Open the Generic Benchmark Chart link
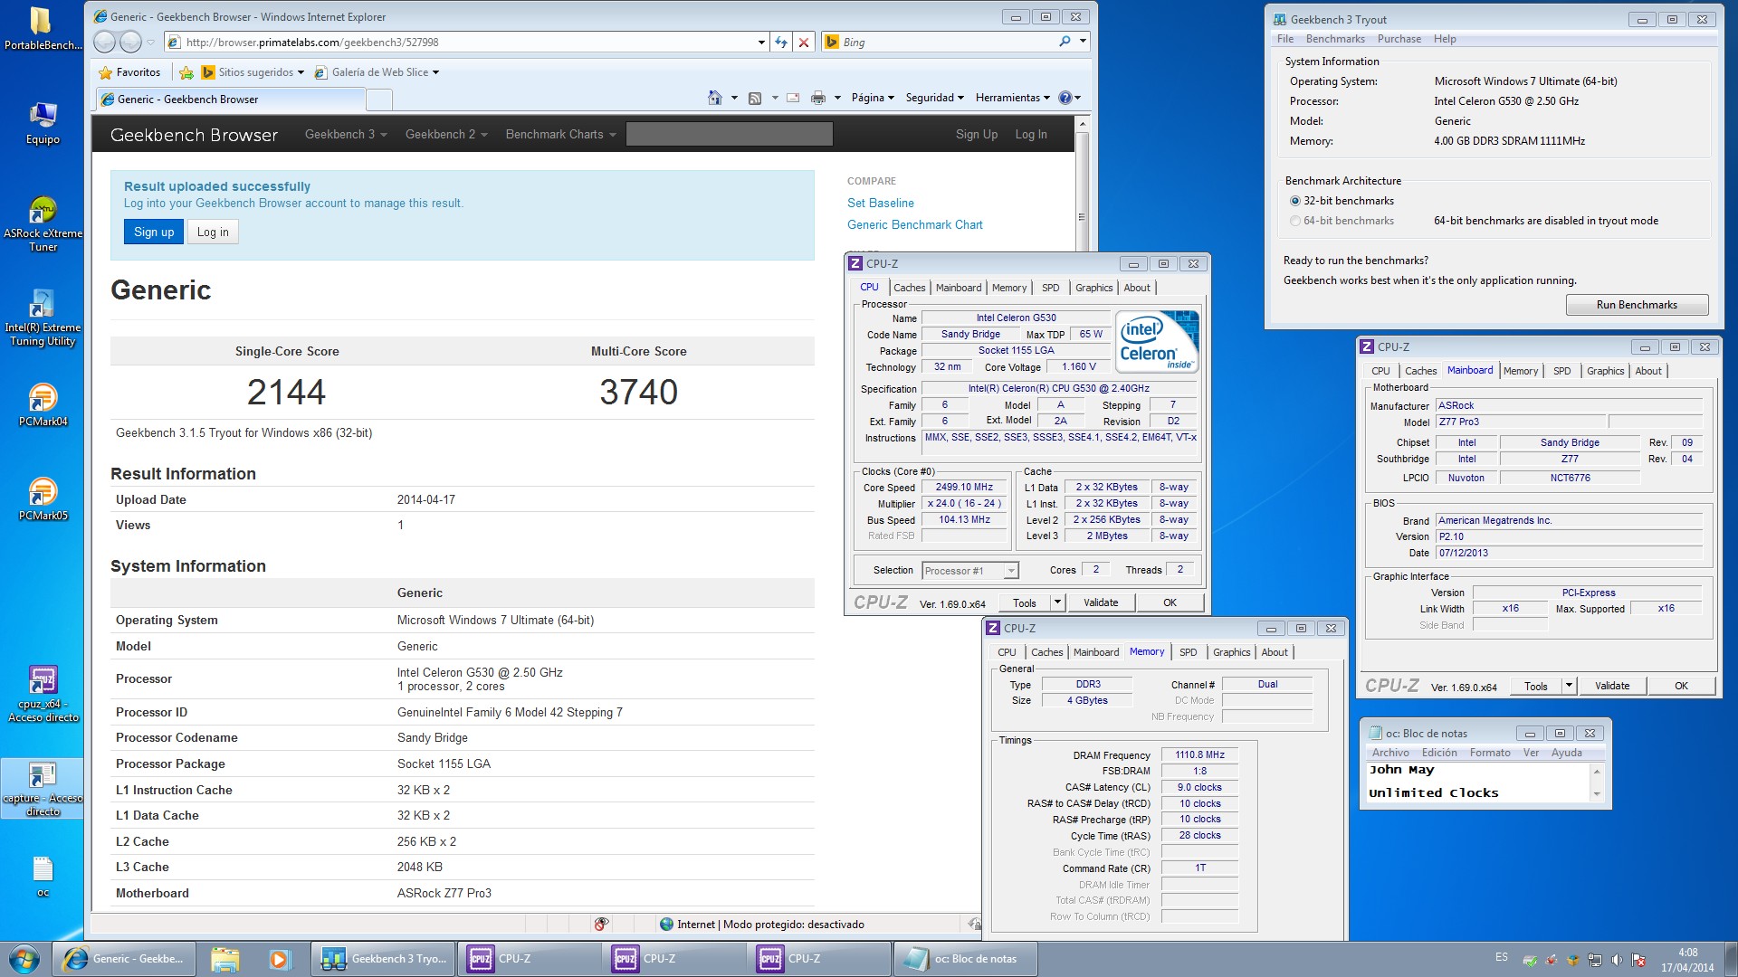1738x977 pixels. pos(914,224)
